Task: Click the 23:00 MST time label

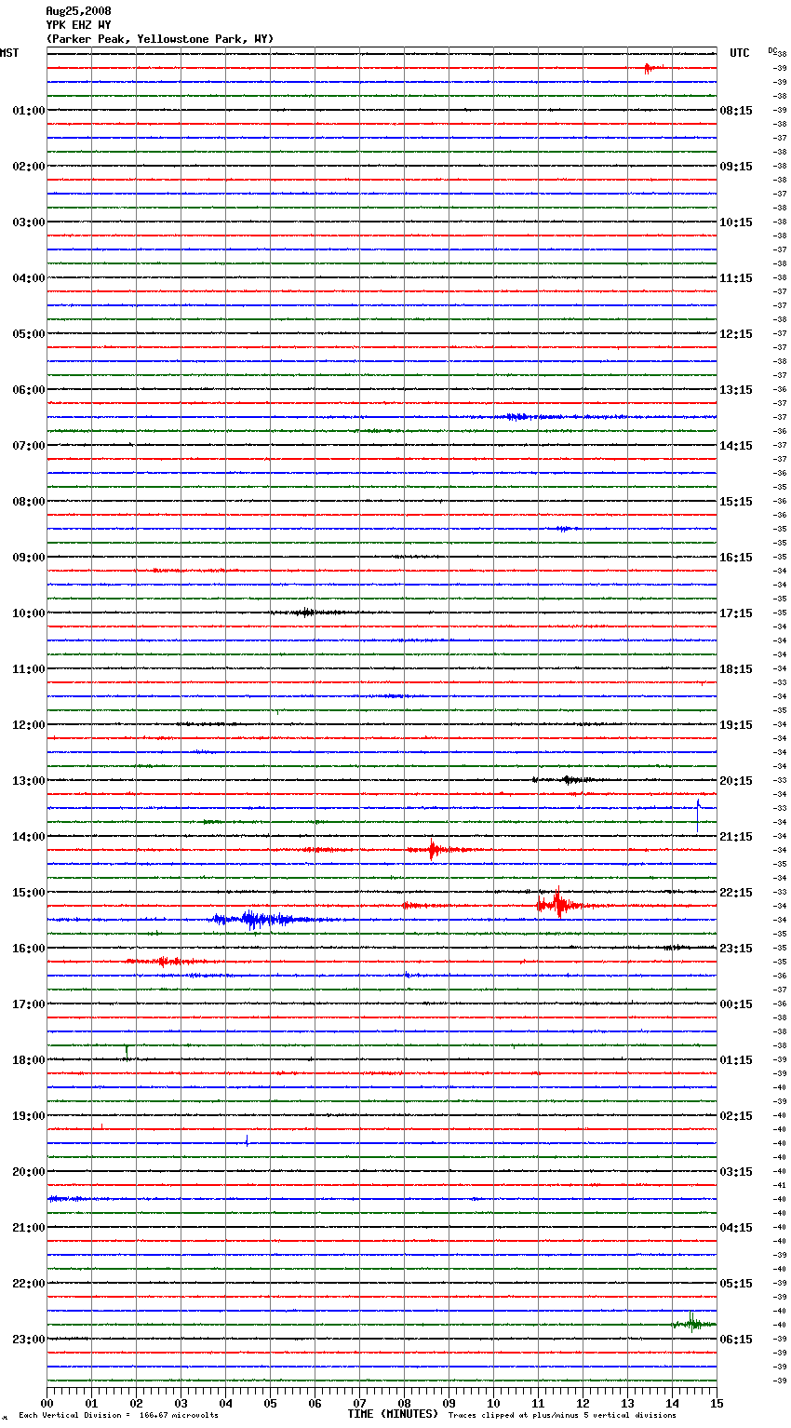Action: tap(29, 1340)
